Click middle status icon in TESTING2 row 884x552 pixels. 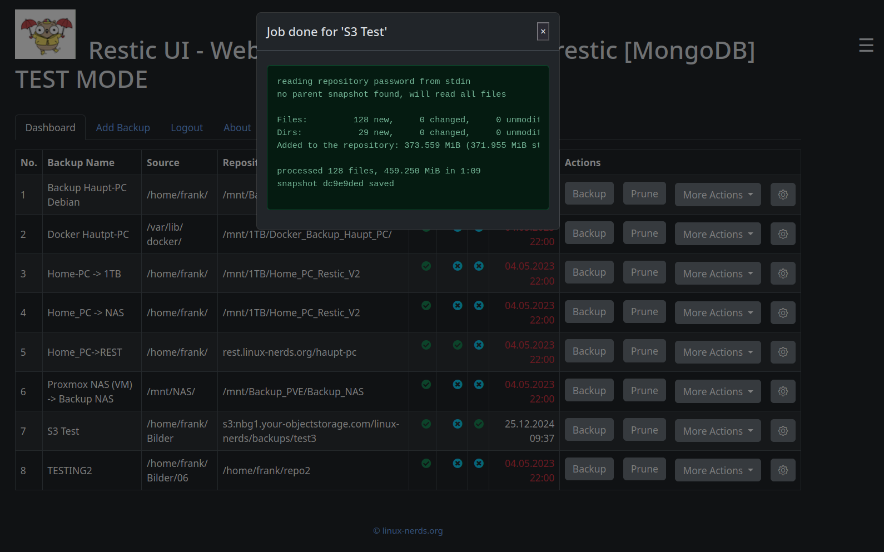(x=458, y=464)
